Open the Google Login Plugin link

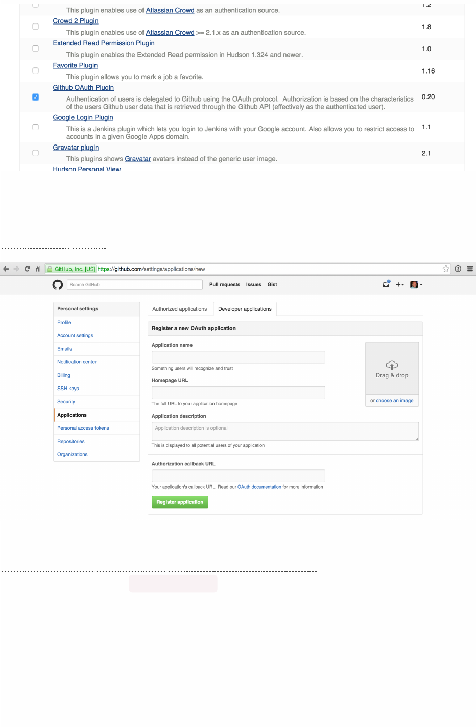[83, 117]
